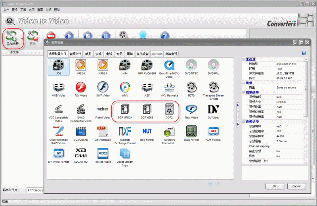Pick the OGG Format icon
This screenshot has height=206, width=317.
[x=191, y=134]
